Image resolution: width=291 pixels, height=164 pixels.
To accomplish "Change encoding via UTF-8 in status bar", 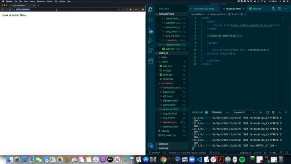I will [257, 153].
